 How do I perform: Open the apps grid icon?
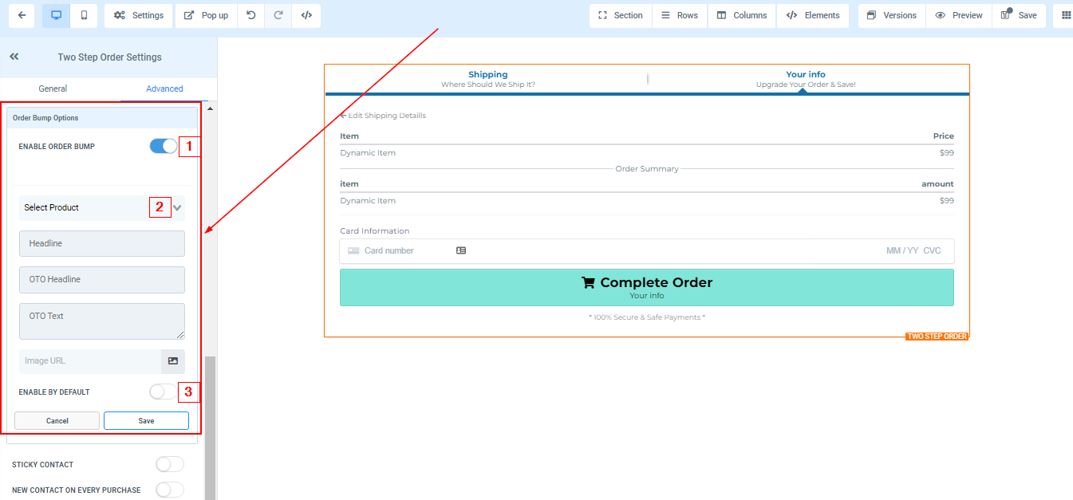(x=1066, y=15)
